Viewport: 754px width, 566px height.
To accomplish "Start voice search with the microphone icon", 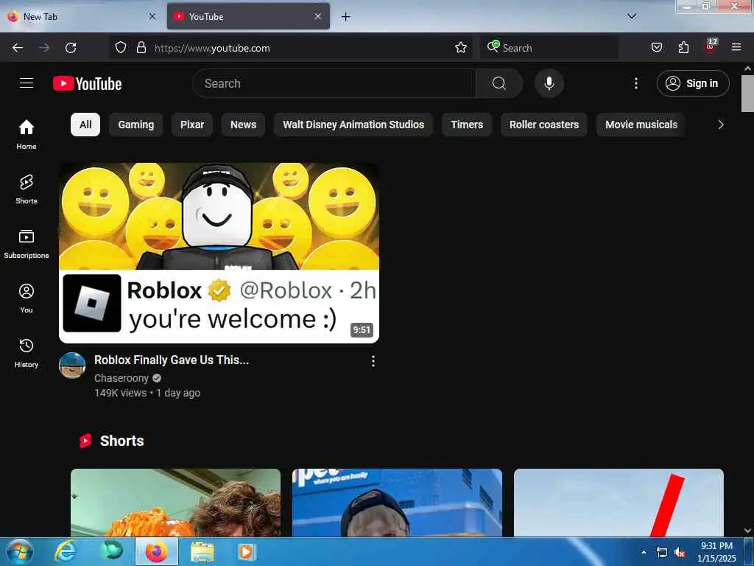I will point(549,83).
